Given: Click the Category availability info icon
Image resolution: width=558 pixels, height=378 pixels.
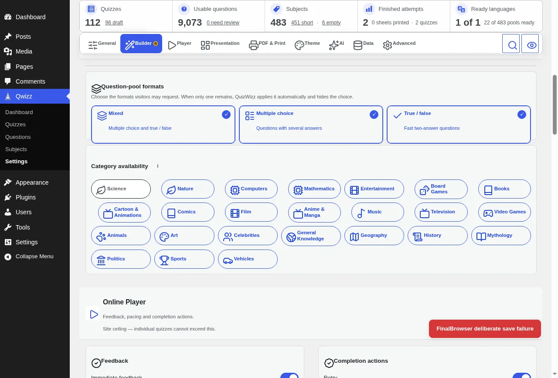Looking at the screenshot, I should click(x=158, y=166).
